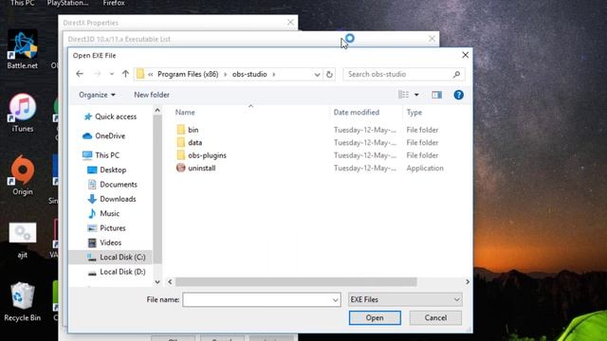Open Documents in the navigation pane
Screen dimensions: 607x341
point(112,185)
